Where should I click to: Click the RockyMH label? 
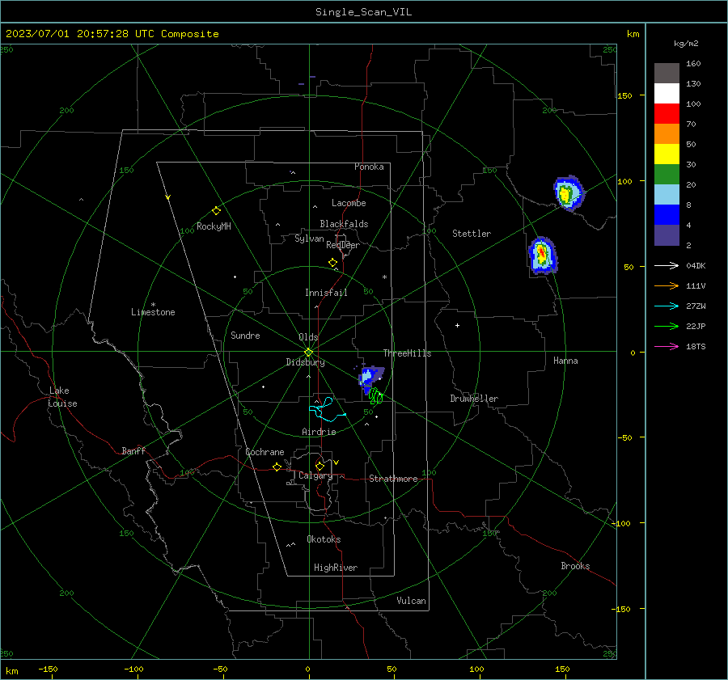(214, 226)
